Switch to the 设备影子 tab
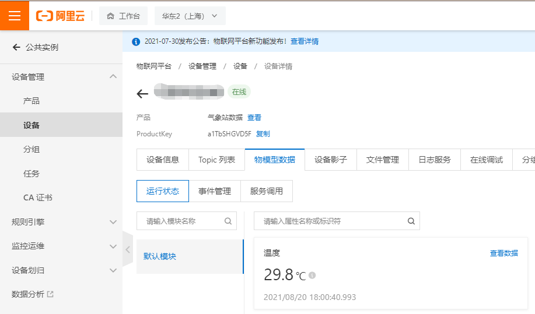 (x=331, y=160)
